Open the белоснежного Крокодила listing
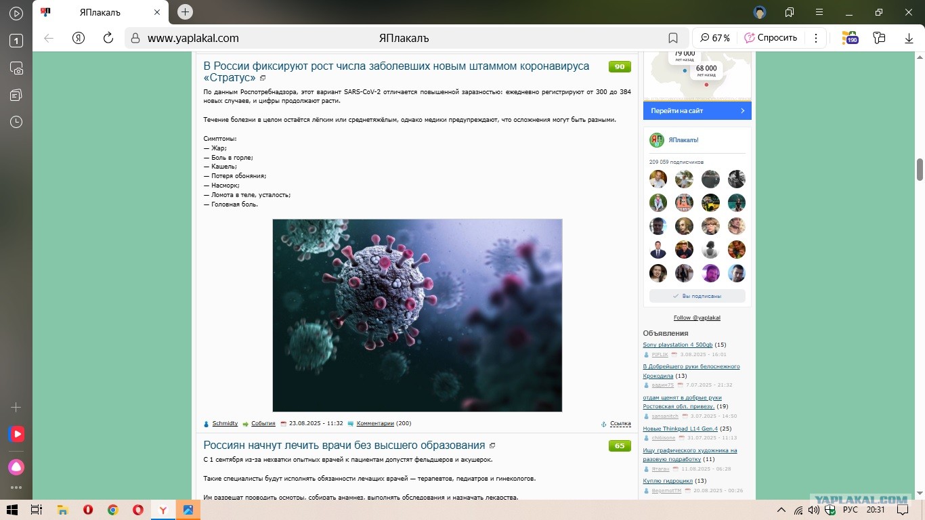The image size is (925, 520). tap(691, 371)
